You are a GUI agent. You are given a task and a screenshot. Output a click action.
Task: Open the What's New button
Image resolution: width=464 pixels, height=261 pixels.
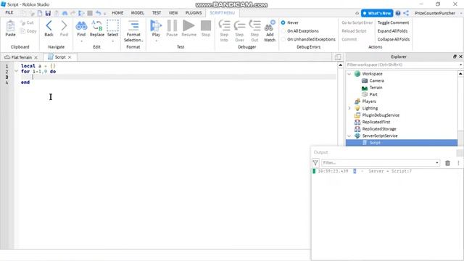[x=377, y=13]
